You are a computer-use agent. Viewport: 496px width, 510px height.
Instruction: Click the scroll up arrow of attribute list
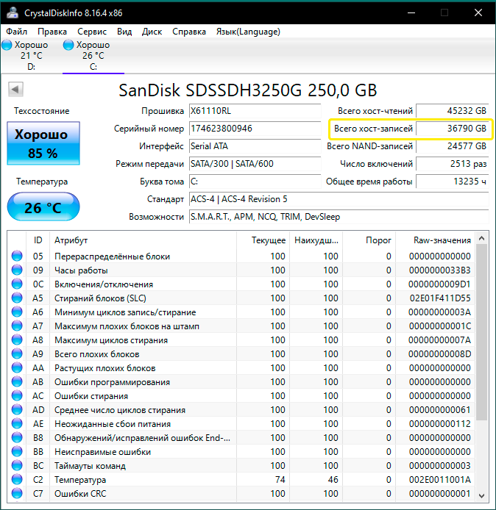click(482, 238)
